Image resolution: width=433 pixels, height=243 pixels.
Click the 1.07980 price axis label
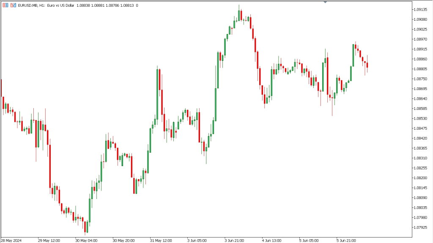pyautogui.click(x=420, y=218)
